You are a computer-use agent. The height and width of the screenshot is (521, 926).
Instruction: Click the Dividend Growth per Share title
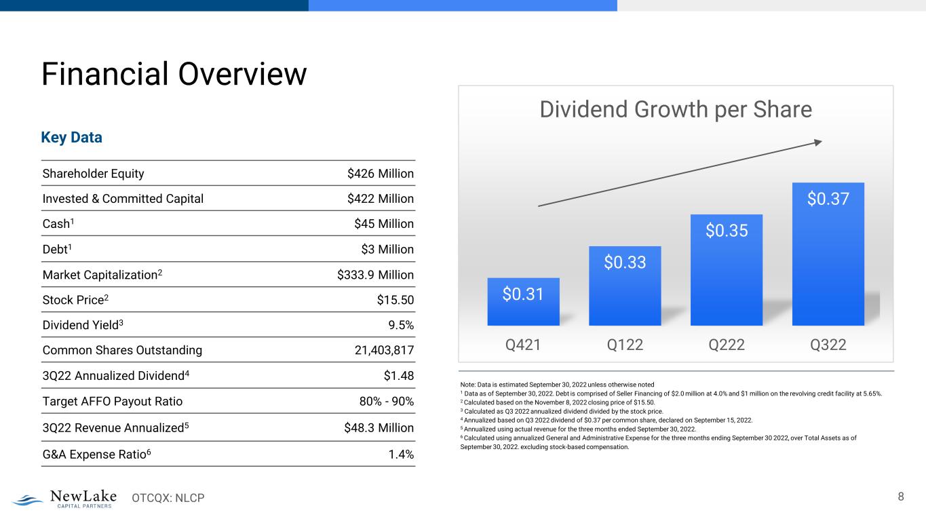(675, 109)
